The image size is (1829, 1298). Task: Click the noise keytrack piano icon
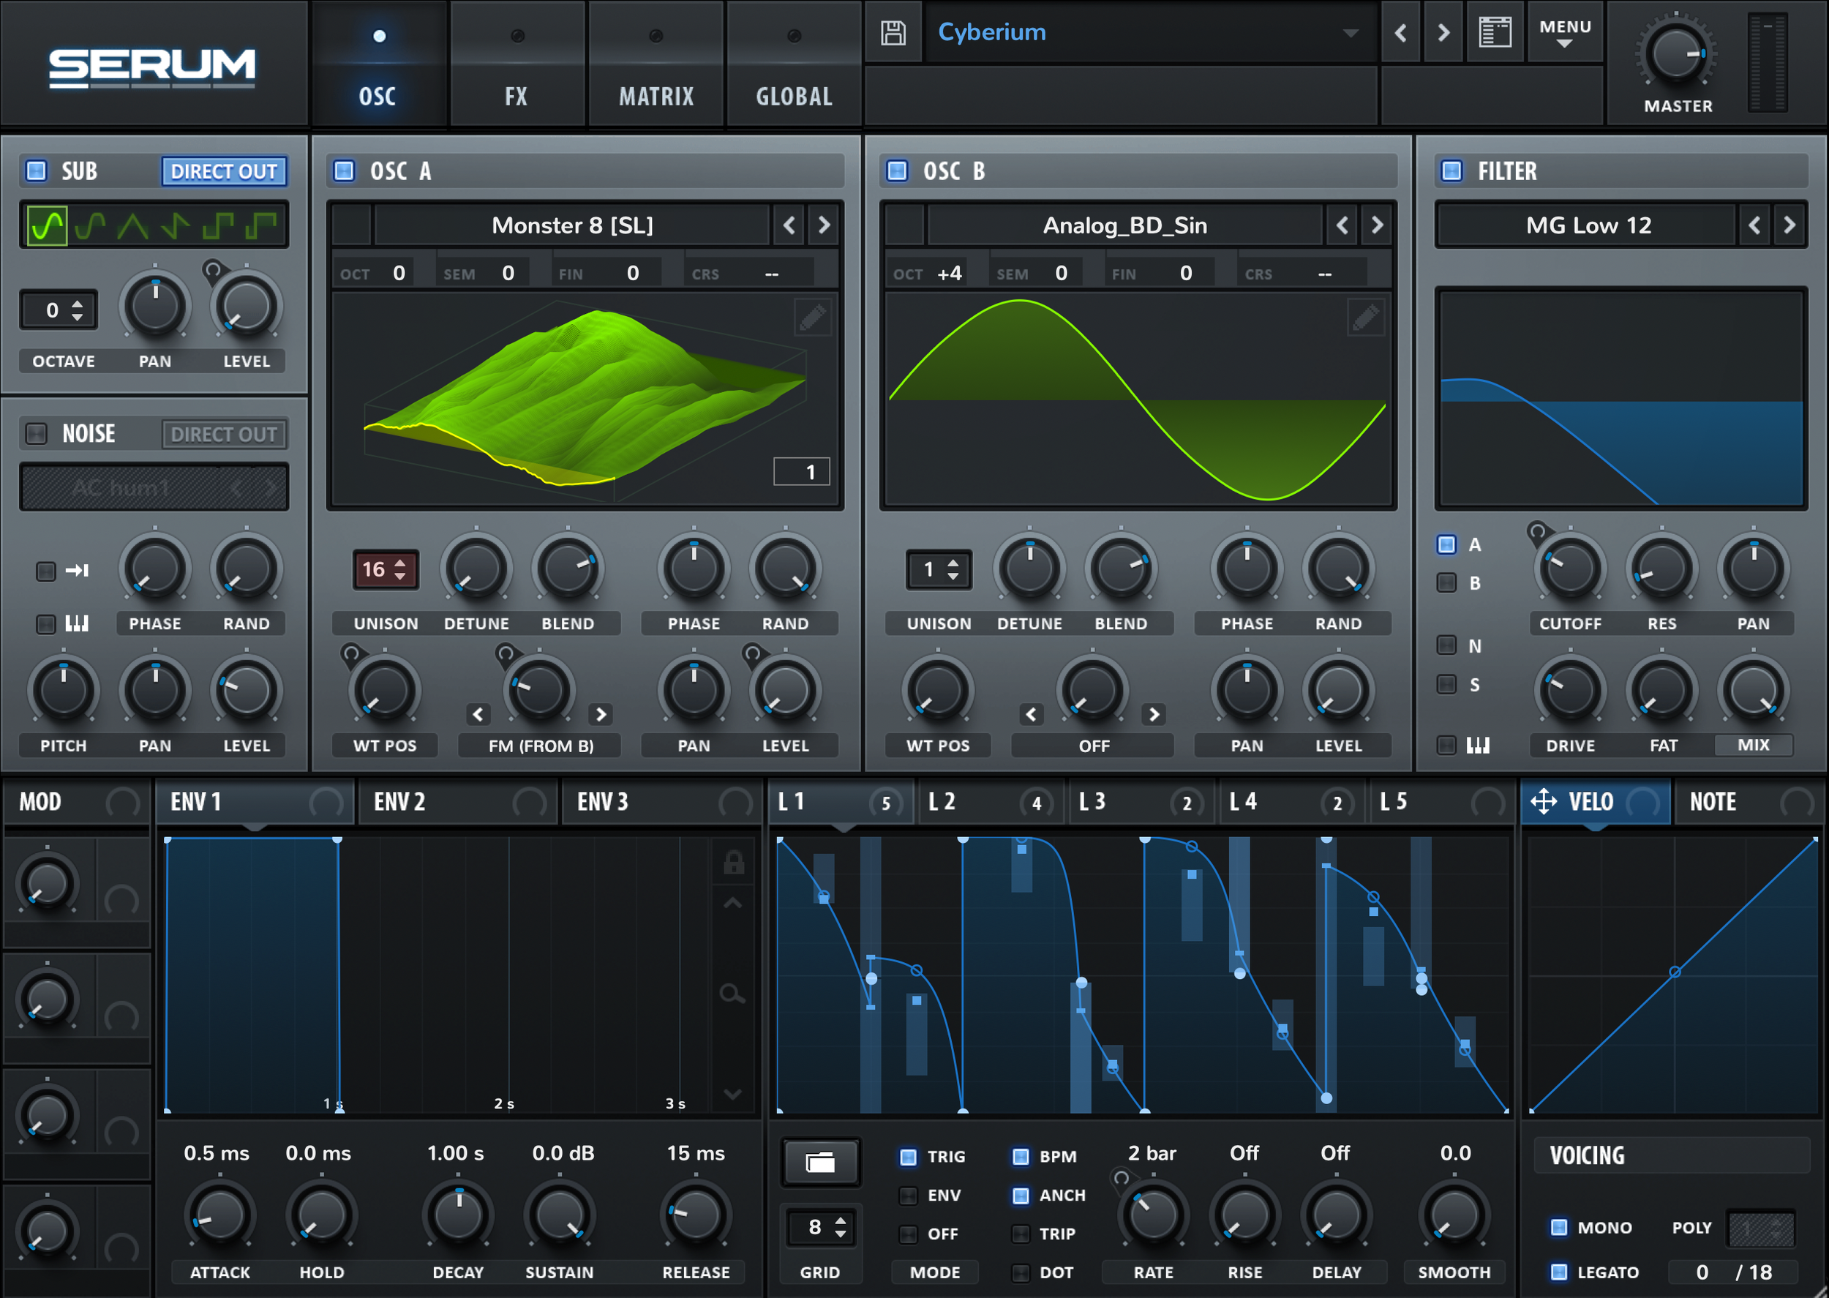[77, 623]
